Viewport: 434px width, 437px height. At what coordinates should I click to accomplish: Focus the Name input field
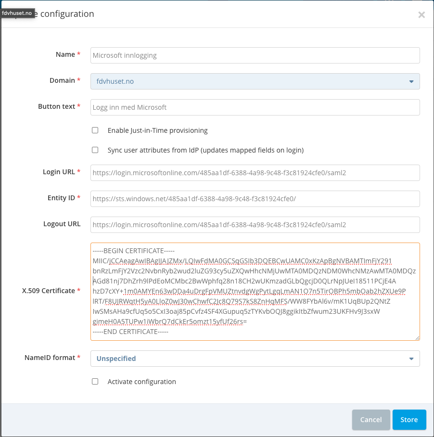click(x=255, y=55)
